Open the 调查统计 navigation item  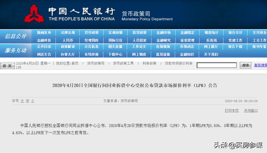coord(212,32)
